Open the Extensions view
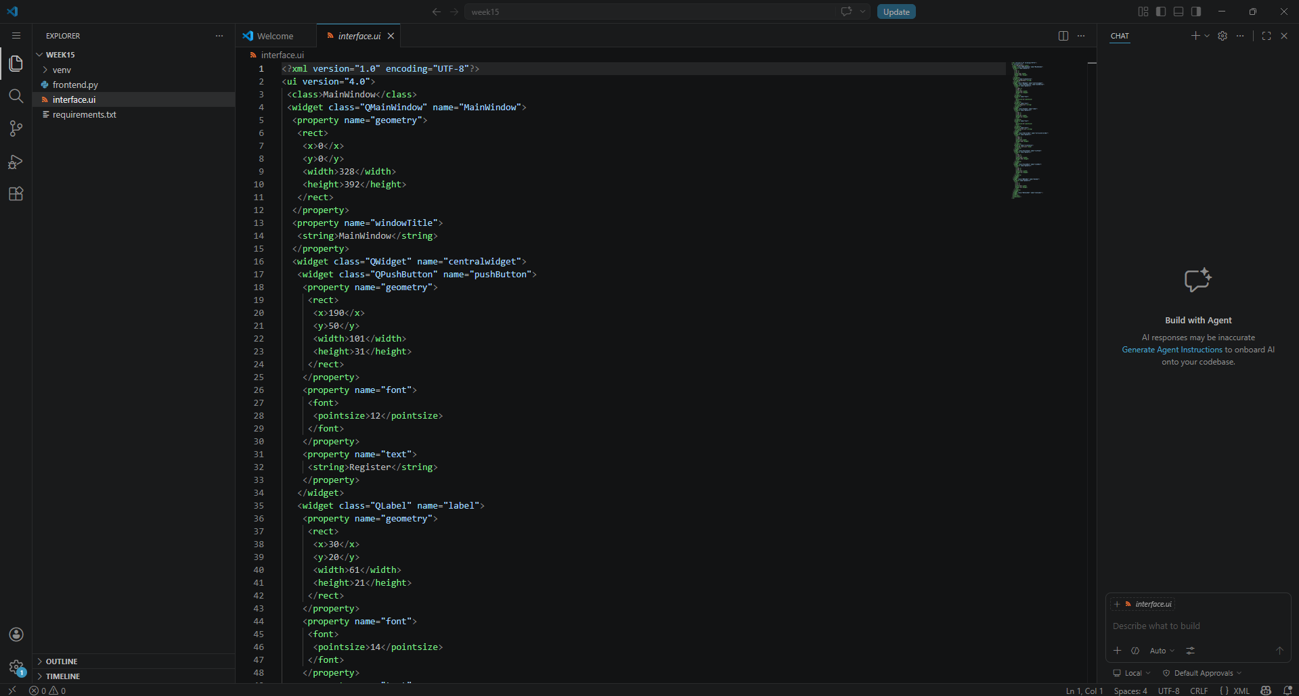 16,194
